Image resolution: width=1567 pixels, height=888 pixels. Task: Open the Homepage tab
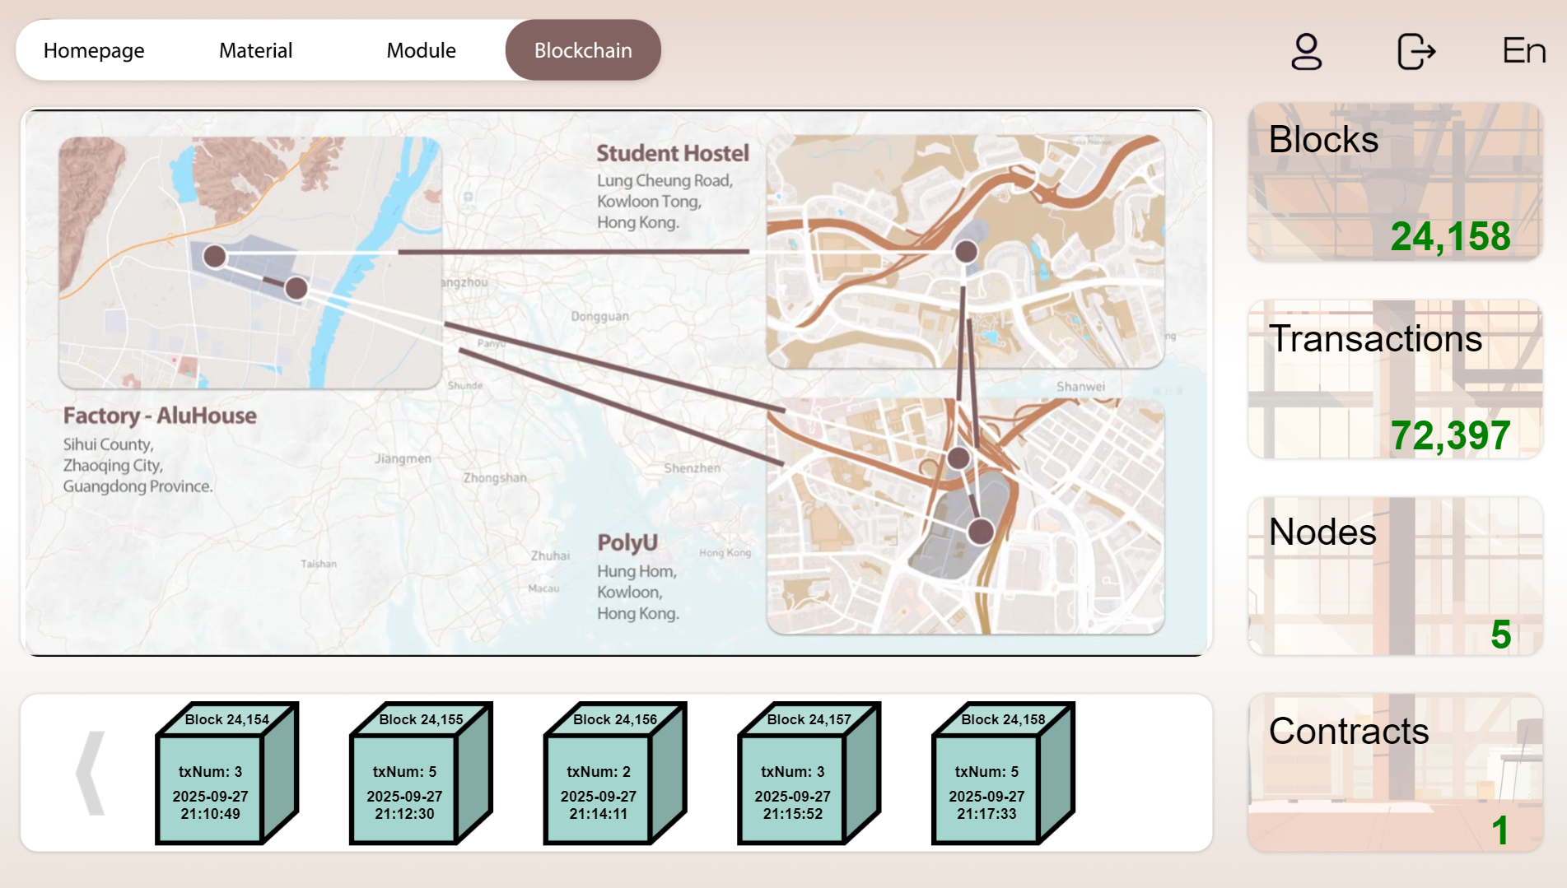pyautogui.click(x=94, y=50)
